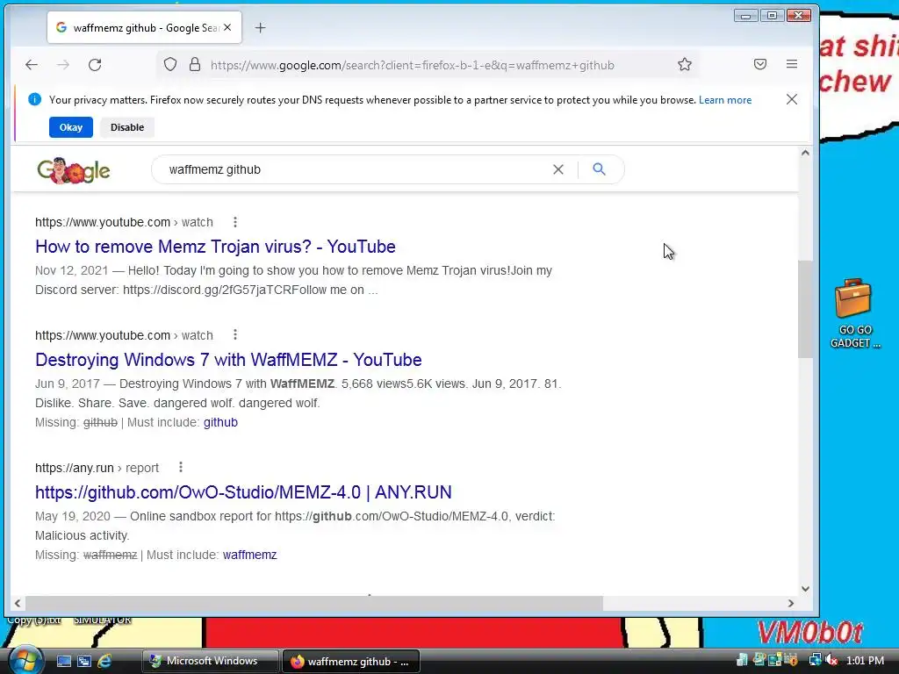
Task: Click the blue info icon in notification
Action: [34, 99]
